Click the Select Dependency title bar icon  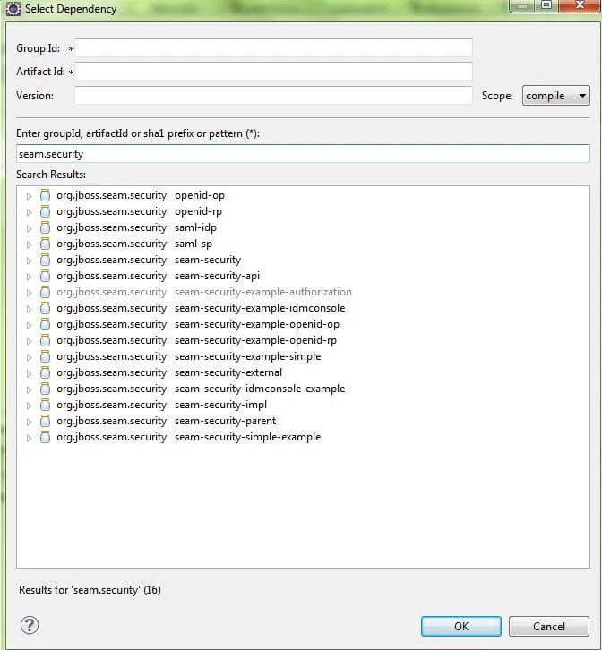(x=13, y=9)
